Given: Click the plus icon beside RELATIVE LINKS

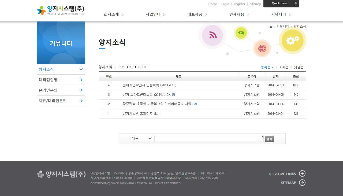Looking at the screenshot, I should click(302, 174).
